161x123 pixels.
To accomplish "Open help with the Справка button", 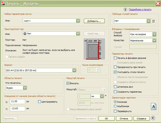I will point(141,118).
